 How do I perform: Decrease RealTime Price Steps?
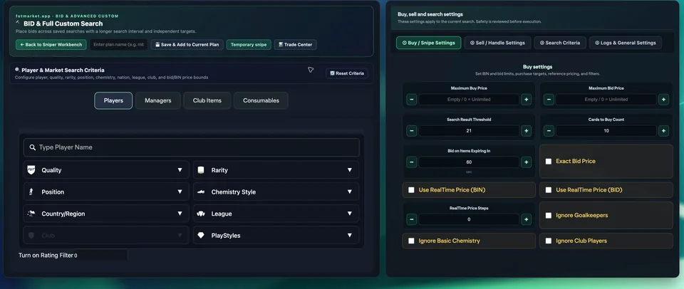click(x=411, y=219)
